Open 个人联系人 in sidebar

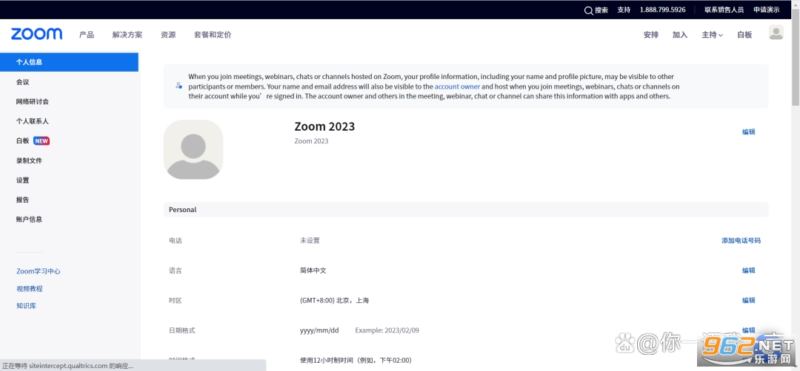click(x=33, y=121)
